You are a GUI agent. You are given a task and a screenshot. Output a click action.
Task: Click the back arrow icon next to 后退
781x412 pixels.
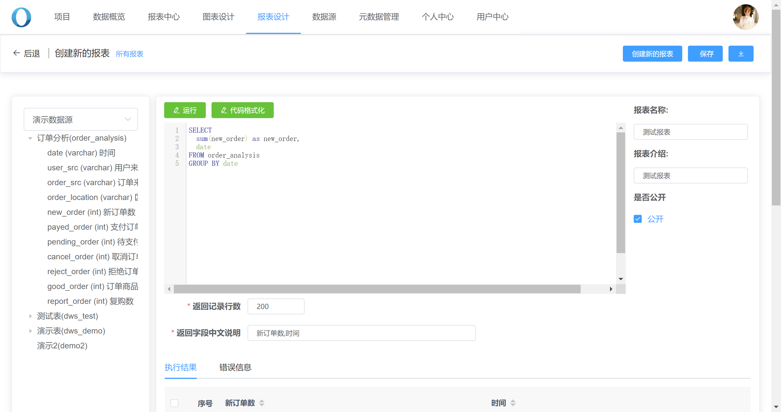click(16, 53)
